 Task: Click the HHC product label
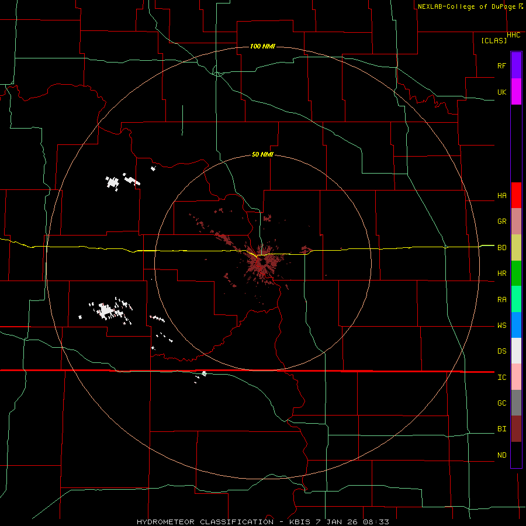point(513,35)
